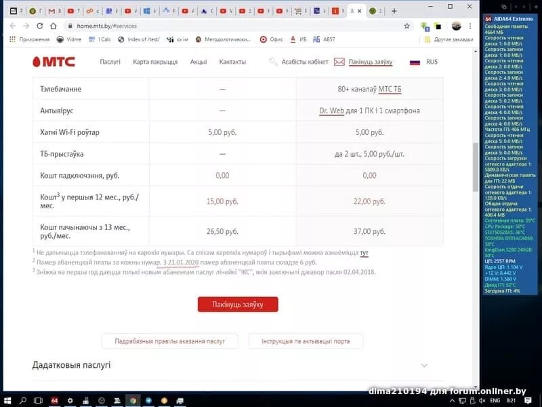Switch language to RUS

tap(432, 62)
